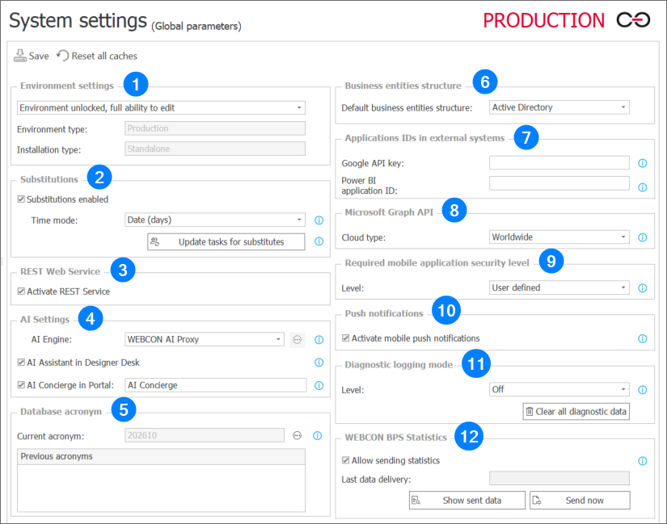
Task: Toggle Activate mobile push notifications checkbox
Action: click(346, 337)
